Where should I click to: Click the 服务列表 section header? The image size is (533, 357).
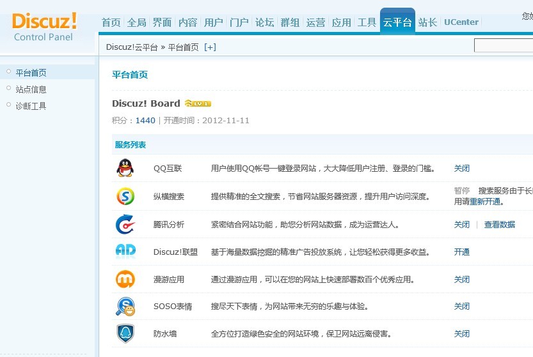pos(130,144)
